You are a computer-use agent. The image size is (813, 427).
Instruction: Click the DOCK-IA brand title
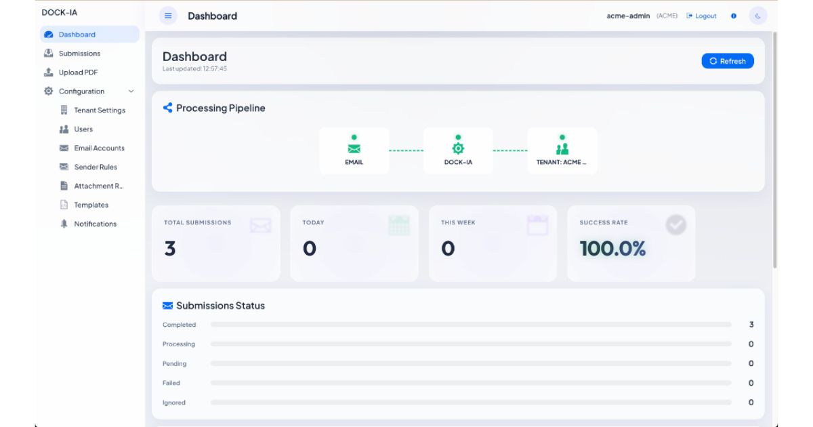point(60,12)
